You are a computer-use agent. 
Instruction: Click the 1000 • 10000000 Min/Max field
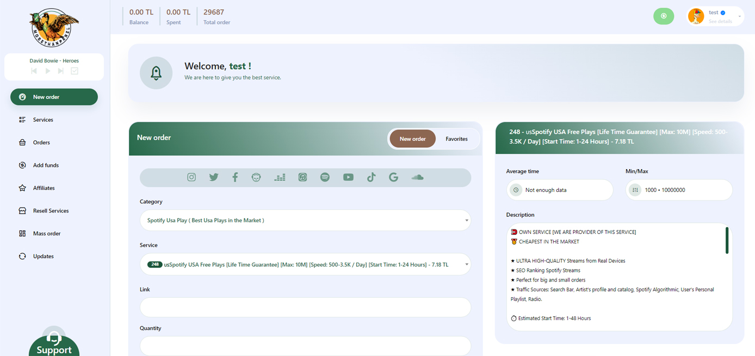679,190
